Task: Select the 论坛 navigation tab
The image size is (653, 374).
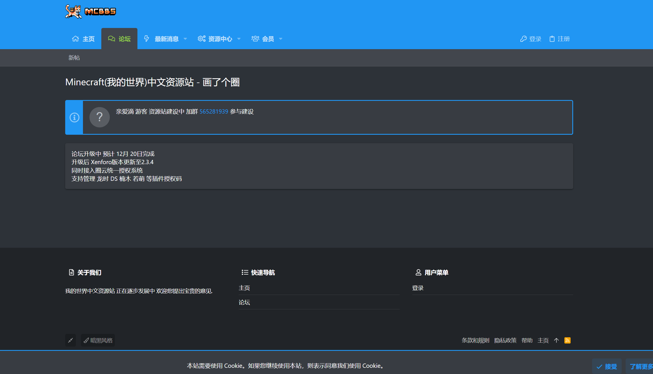Action: (x=119, y=39)
